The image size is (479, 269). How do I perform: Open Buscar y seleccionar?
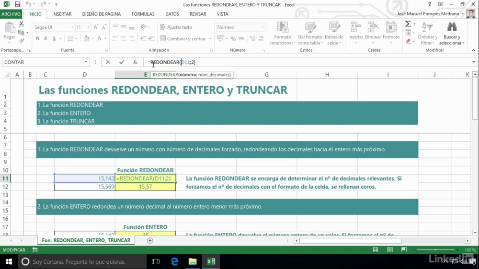coord(452,34)
